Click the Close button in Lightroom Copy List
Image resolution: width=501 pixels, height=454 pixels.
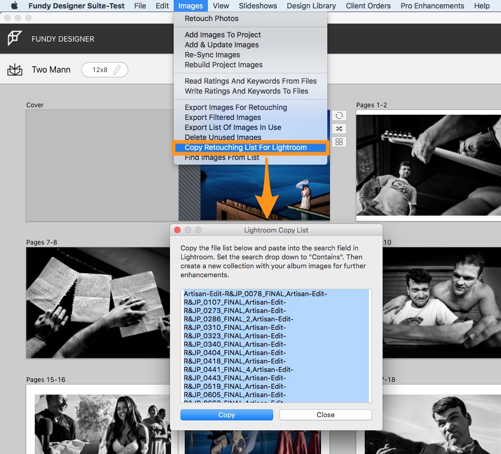point(326,415)
